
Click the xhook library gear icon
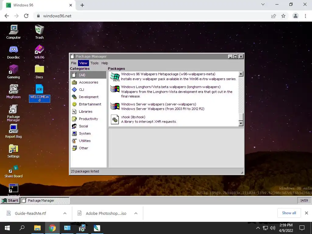(115, 119)
